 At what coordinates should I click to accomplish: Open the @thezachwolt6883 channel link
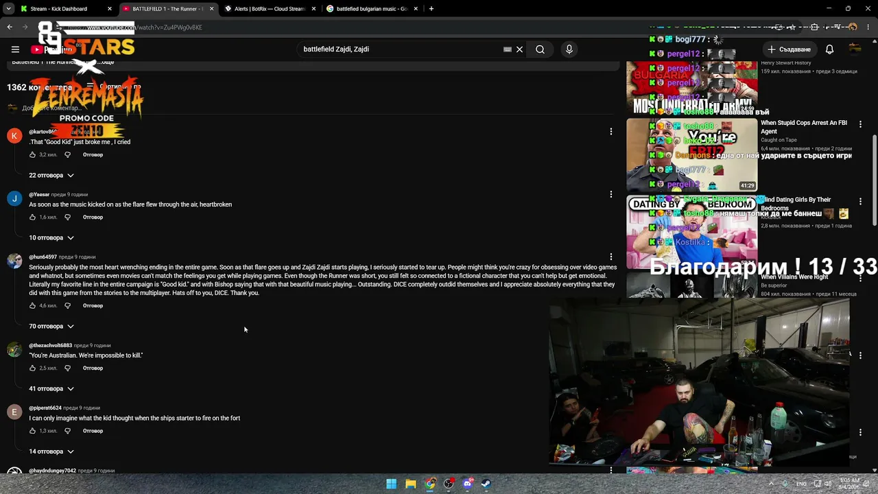pyautogui.click(x=50, y=345)
